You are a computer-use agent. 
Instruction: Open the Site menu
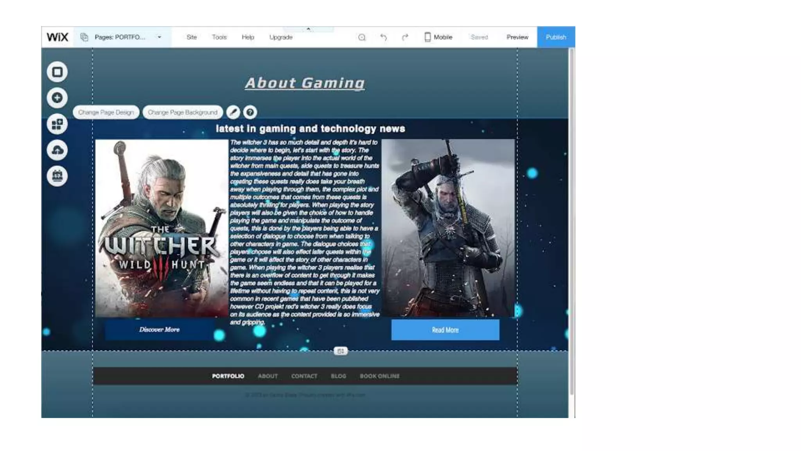coord(192,37)
